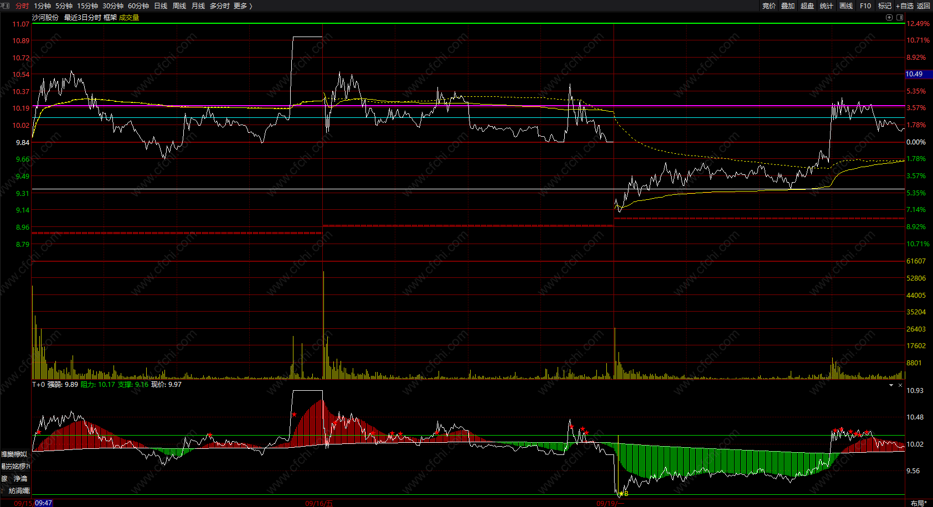Open the 日线 daily chart tab

tap(161, 6)
